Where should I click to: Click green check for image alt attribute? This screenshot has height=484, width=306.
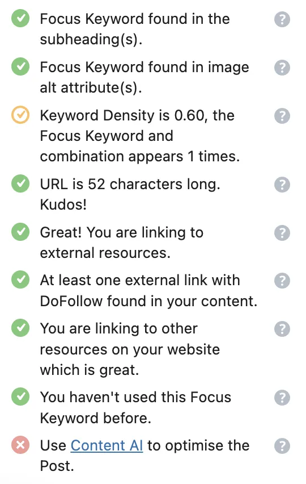20,66
